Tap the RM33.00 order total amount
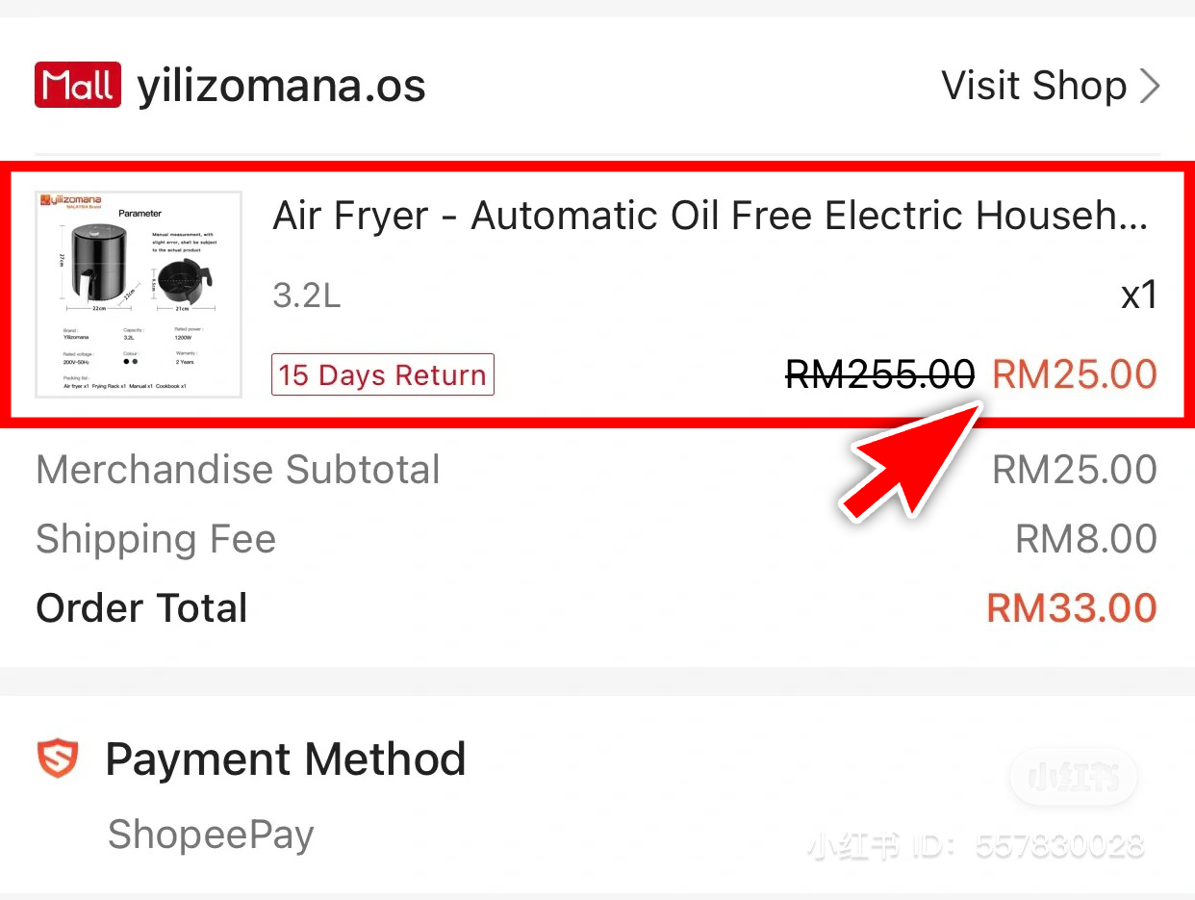Image resolution: width=1195 pixels, height=900 pixels. [x=1071, y=608]
